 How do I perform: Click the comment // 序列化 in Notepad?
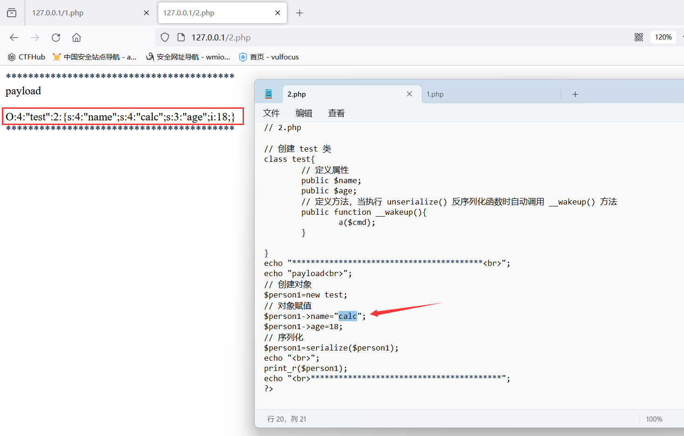point(284,337)
